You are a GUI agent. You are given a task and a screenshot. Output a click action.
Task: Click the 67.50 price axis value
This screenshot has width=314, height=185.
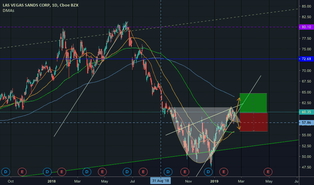coord(306,81)
